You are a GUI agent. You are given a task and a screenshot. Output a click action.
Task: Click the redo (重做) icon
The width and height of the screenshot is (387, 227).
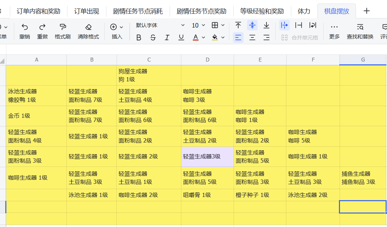coord(42,27)
